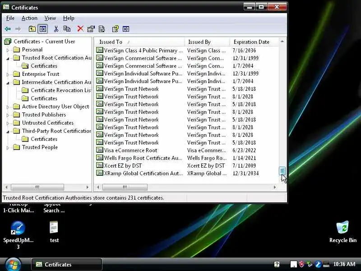Viewport: 361px width, 271px height.
Task: Click the 1/14/2021 expiration date cell
Action: (x=244, y=158)
